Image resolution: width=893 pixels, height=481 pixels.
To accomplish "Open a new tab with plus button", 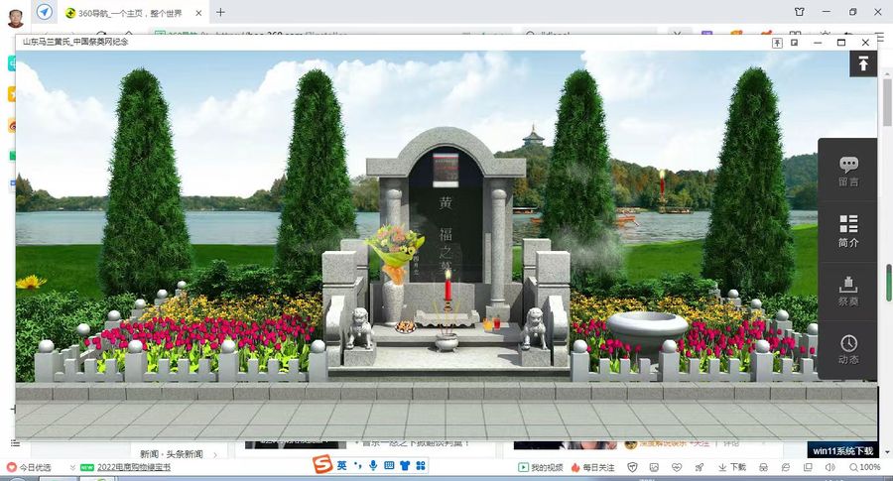I will point(220,13).
